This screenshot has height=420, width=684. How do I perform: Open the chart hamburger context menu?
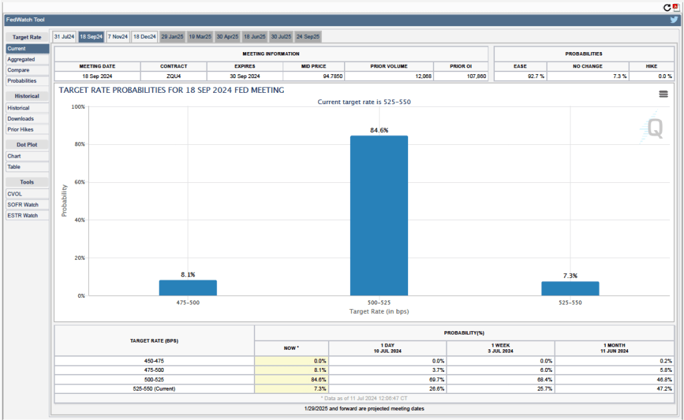coord(663,94)
